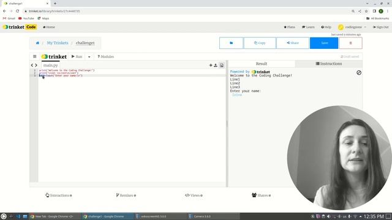Click the browser address bar
This screenshot has height=220, width=392.
pos(185,11)
